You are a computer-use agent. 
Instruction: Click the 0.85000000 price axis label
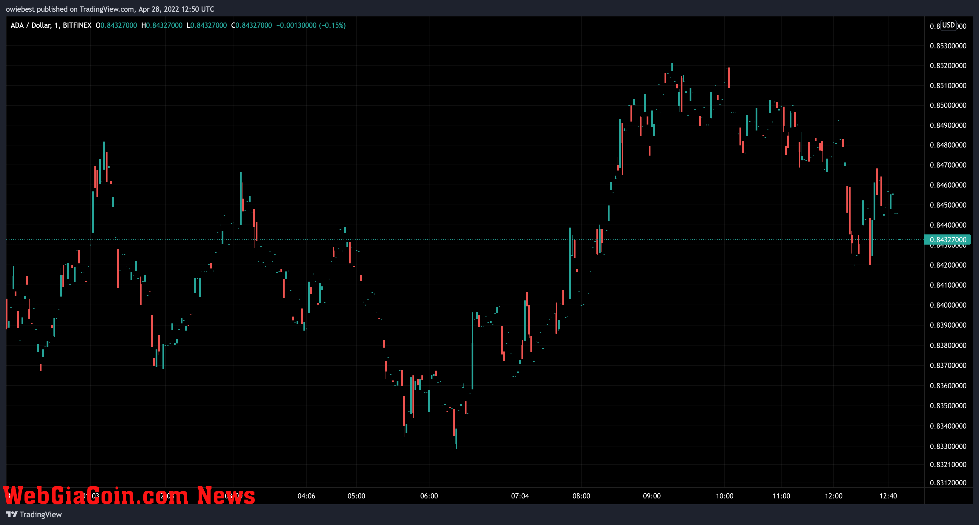948,105
